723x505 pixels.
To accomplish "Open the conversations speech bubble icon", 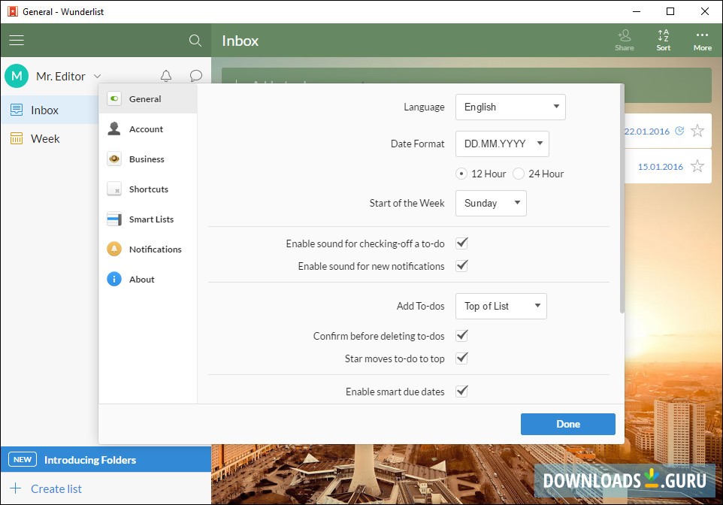I will coord(196,76).
